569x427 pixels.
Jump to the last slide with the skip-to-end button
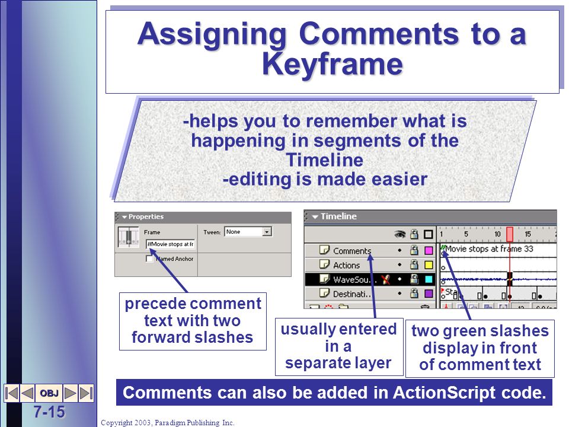point(86,393)
